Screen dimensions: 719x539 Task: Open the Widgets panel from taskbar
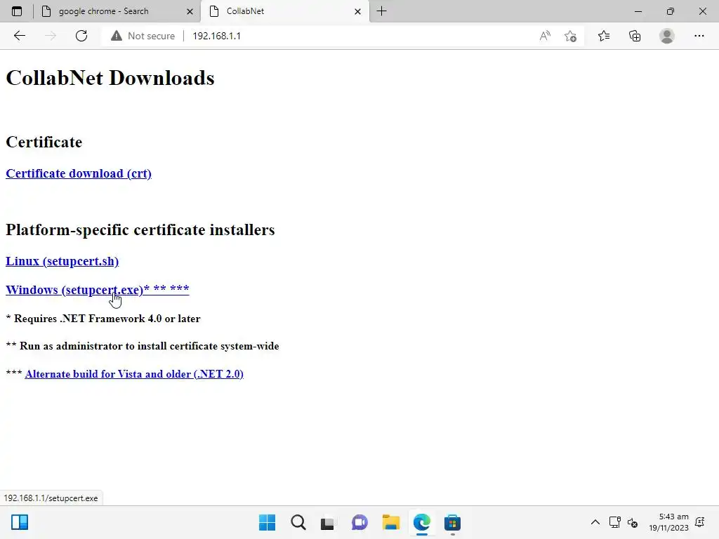(20, 522)
